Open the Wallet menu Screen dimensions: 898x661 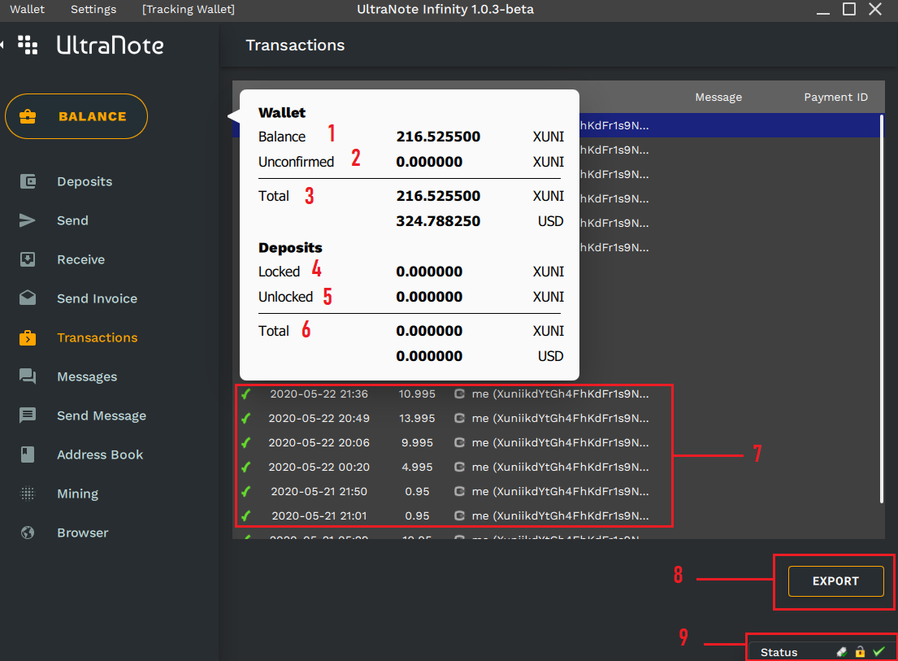point(27,9)
